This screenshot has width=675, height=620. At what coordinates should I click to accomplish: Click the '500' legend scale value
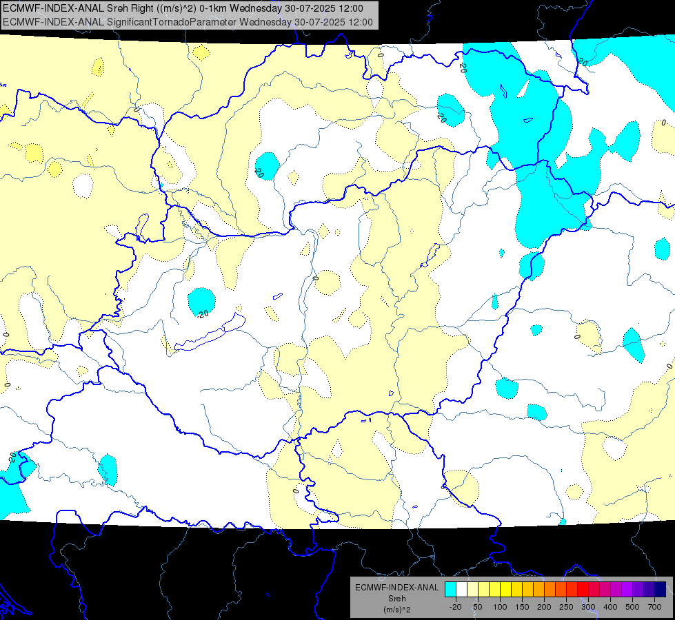pyautogui.click(x=632, y=607)
